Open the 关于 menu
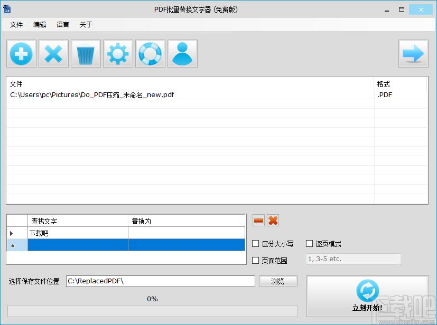 click(86, 24)
